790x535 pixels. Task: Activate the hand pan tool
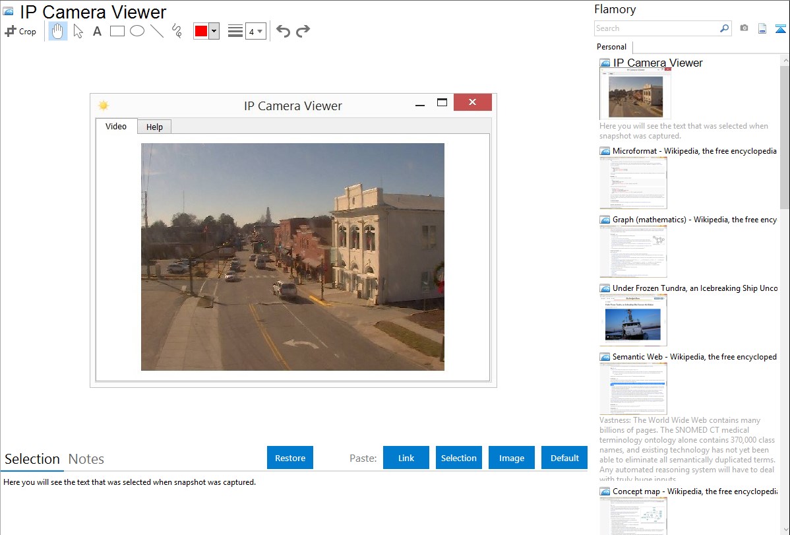[57, 31]
